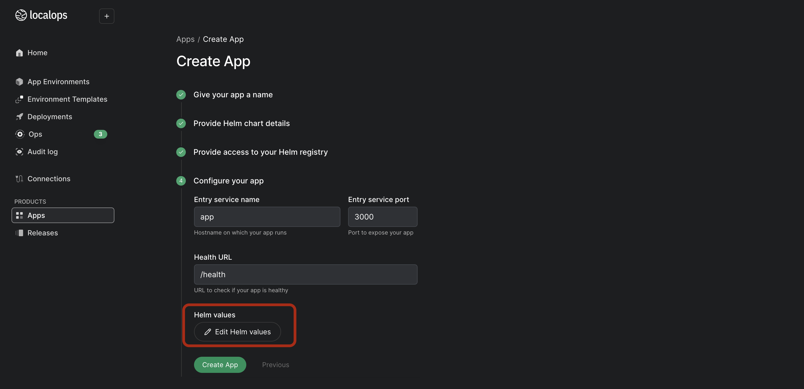This screenshot has height=389, width=804.
Task: Click the PRODUCTS section label
Action: click(30, 202)
